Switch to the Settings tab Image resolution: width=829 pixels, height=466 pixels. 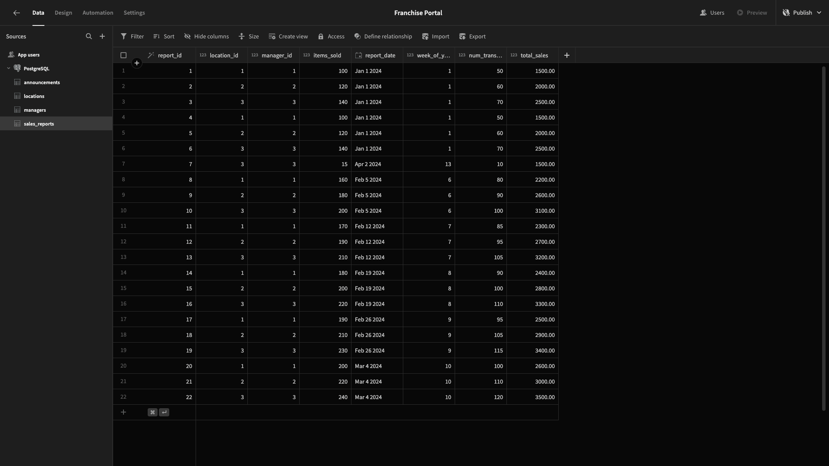[134, 13]
